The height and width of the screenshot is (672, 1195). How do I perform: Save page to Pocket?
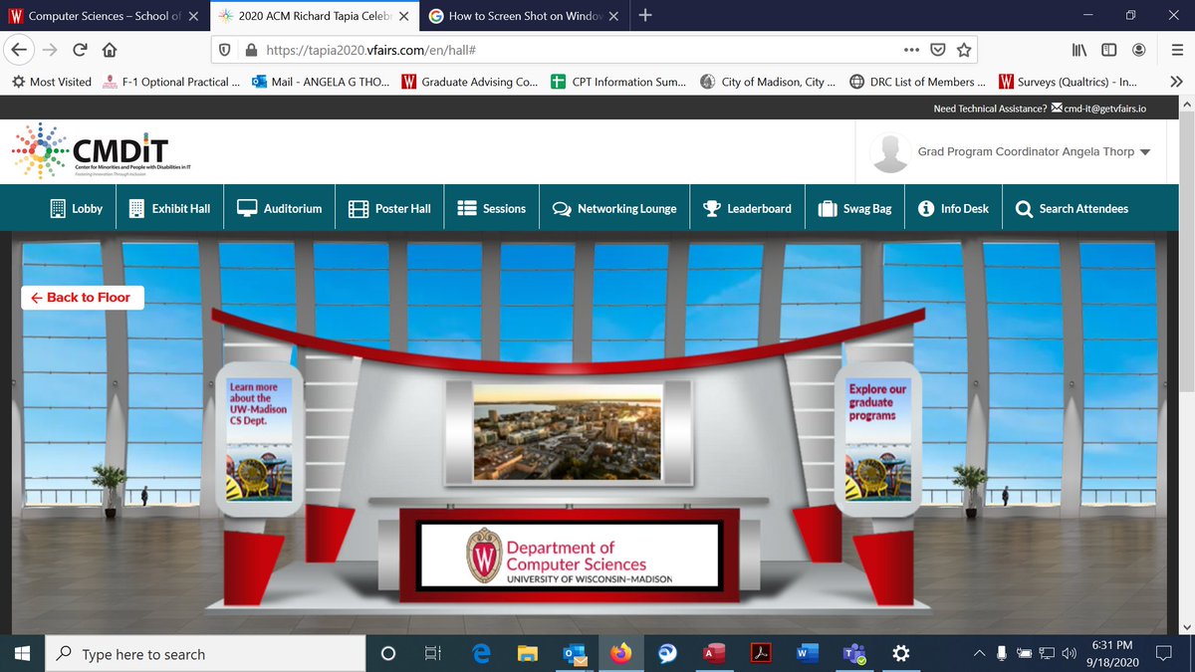click(937, 50)
